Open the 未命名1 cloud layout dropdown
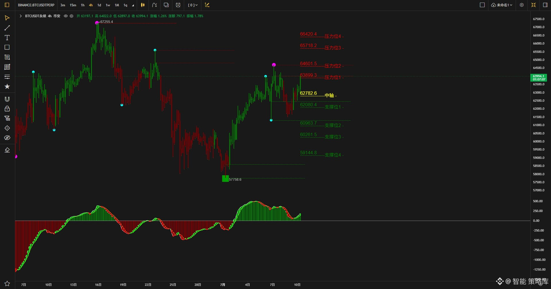This screenshot has height=289, width=551. 502,5
